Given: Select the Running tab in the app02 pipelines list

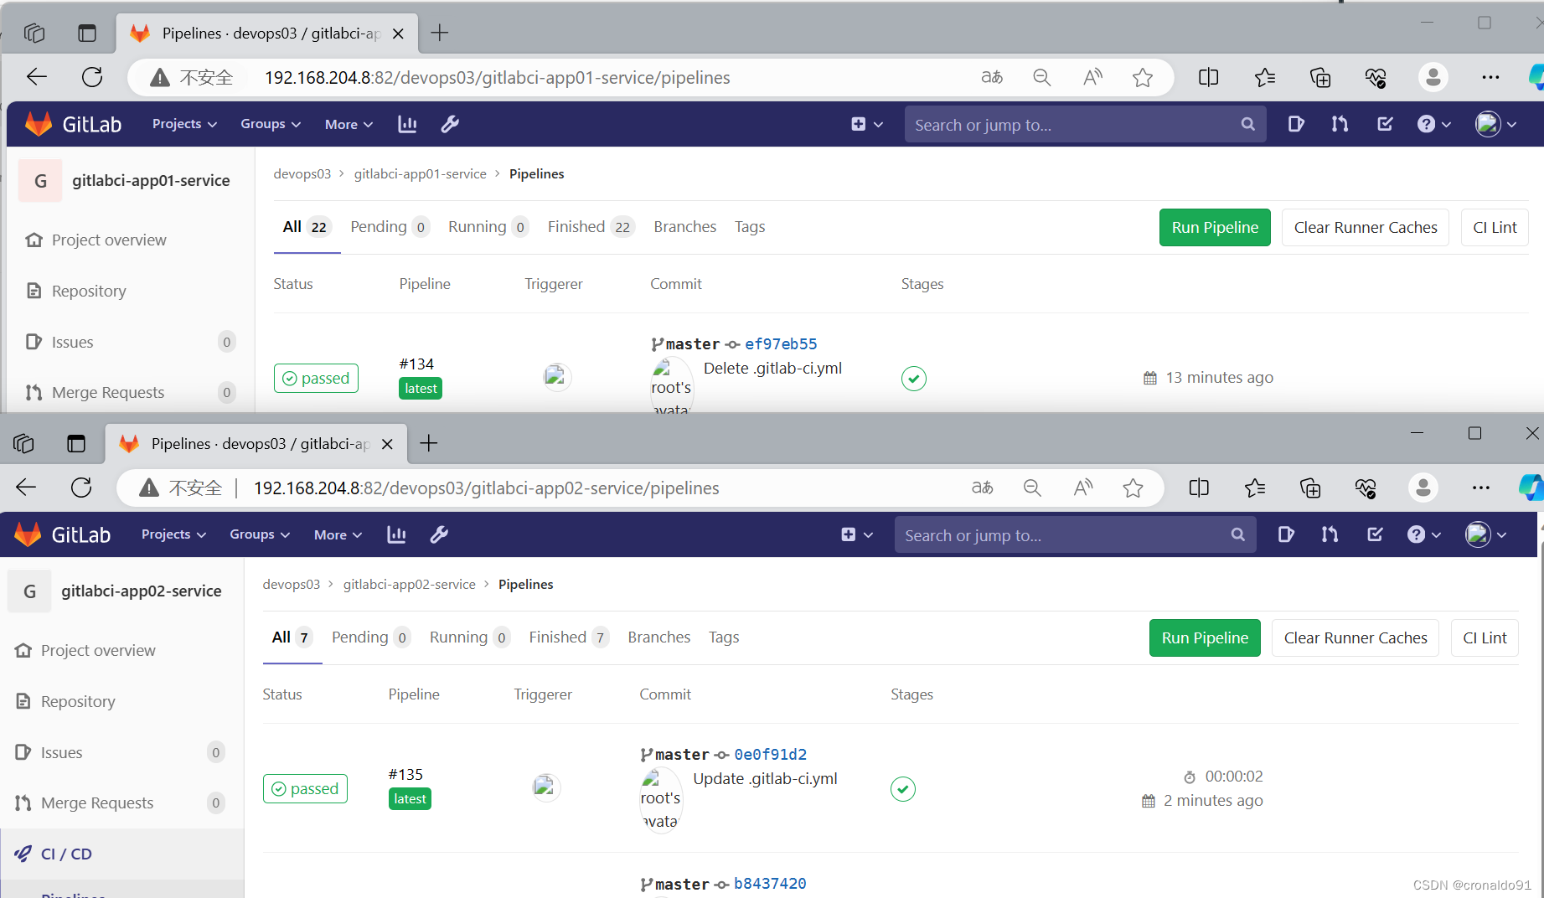Looking at the screenshot, I should [469, 637].
